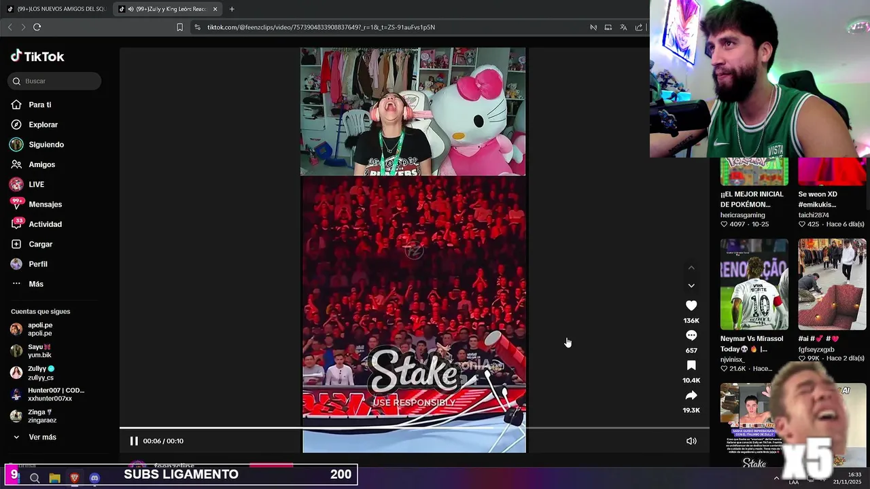
Task: Click the cast screen icon in address bar
Action: point(608,27)
